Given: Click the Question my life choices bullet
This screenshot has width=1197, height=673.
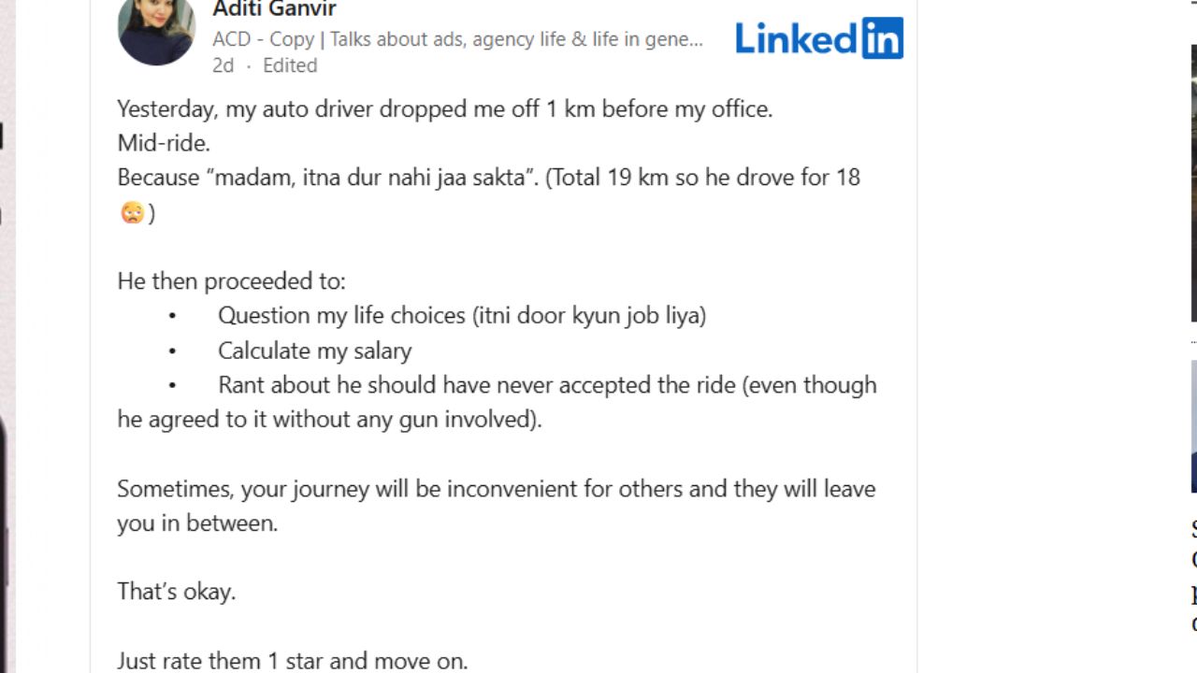Looking at the screenshot, I should pos(461,316).
